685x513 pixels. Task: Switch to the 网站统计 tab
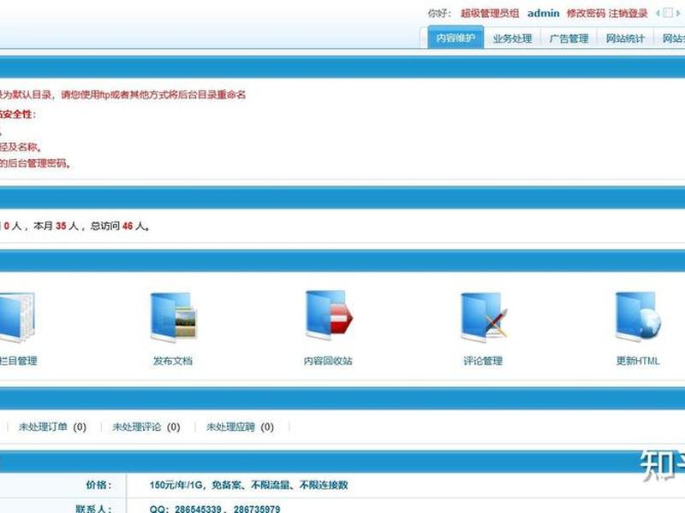[625, 38]
